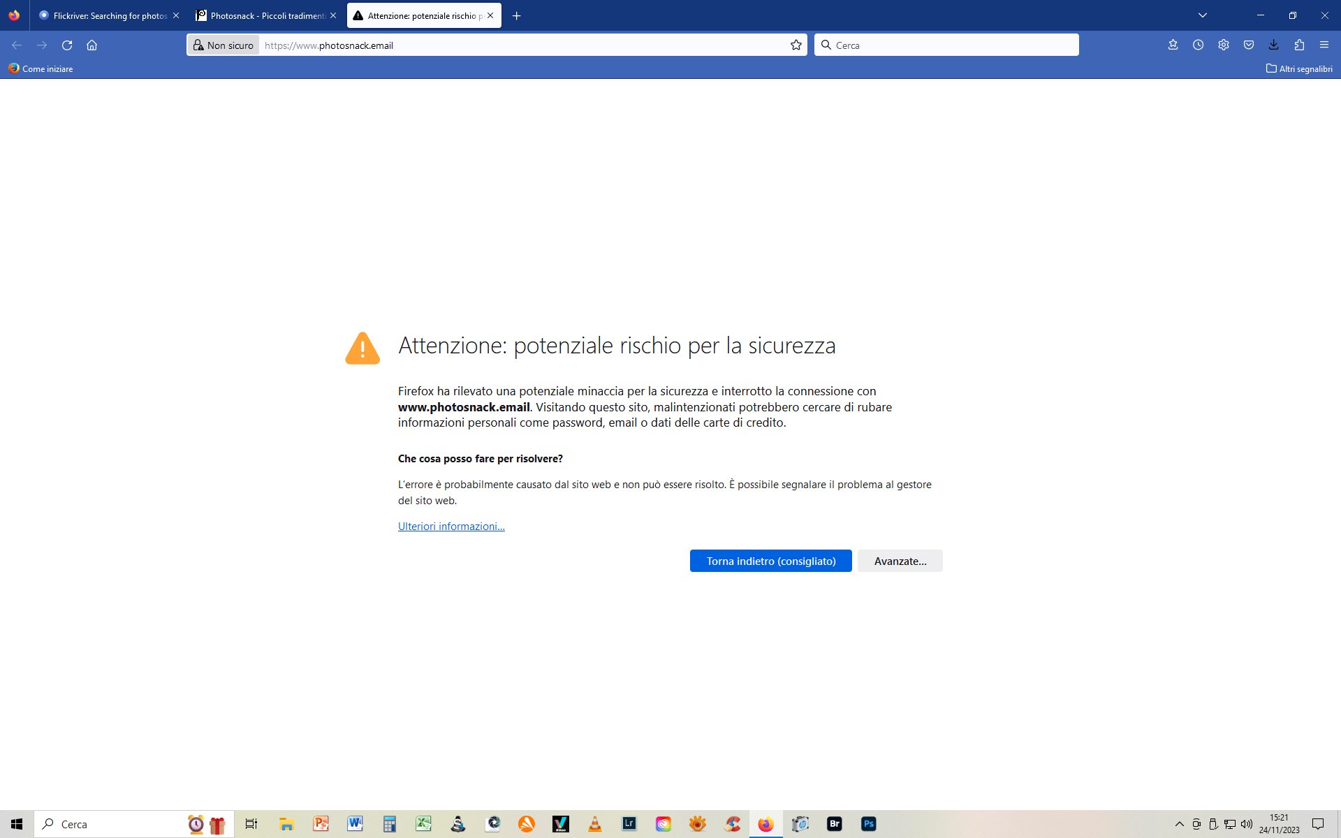Image resolution: width=1341 pixels, height=838 pixels.
Task: Expand the list all tabs chevron
Action: tap(1202, 15)
